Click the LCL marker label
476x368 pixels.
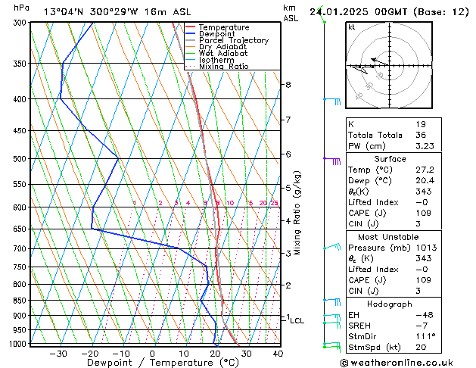tap(297, 320)
